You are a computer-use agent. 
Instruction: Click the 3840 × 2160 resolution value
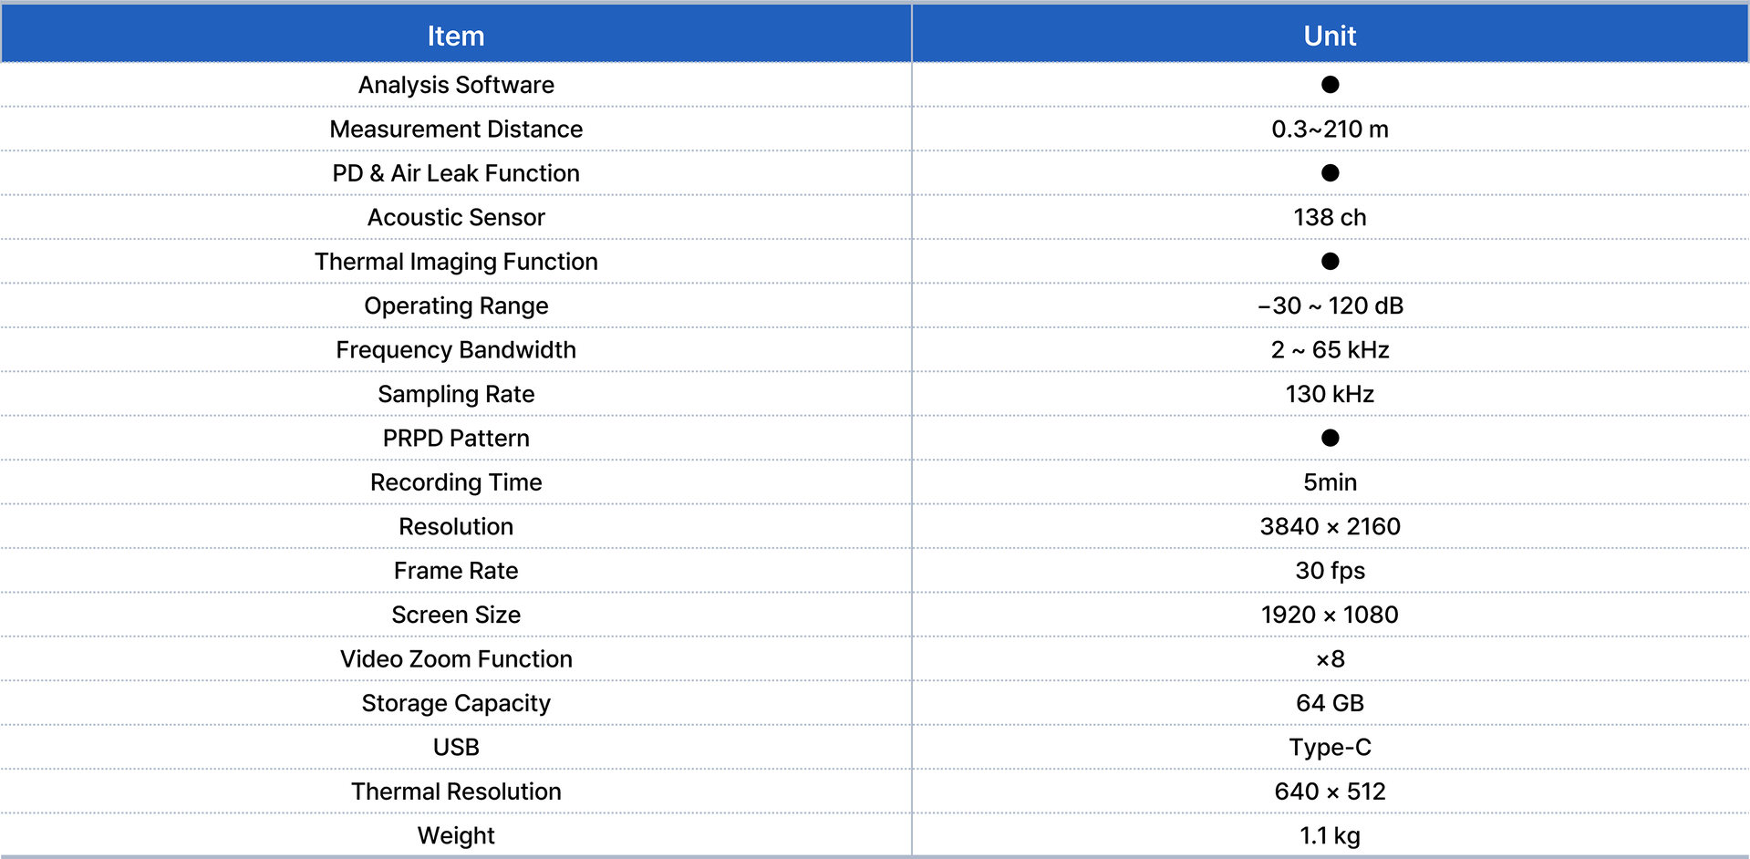coord(1330,527)
